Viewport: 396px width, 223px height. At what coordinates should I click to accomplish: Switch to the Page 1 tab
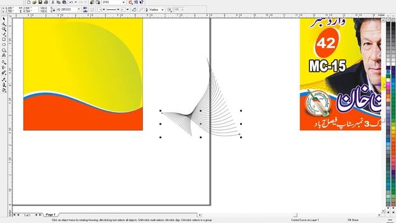(51, 214)
